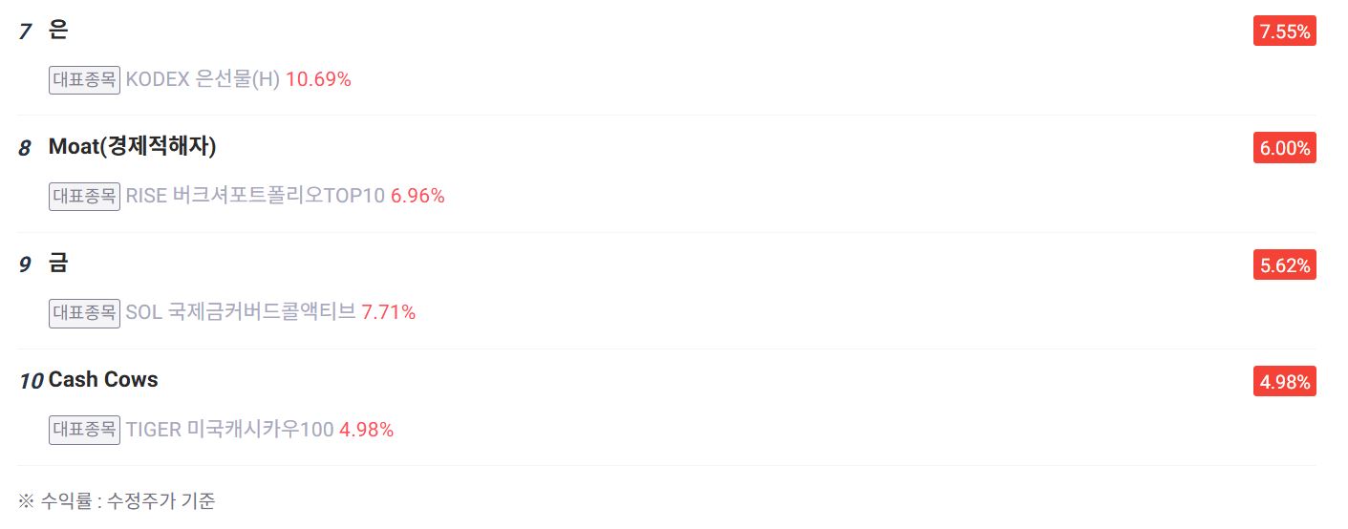The width and height of the screenshot is (1348, 529).
Task: Click the 6.00% return badge
Action: coord(1284,148)
